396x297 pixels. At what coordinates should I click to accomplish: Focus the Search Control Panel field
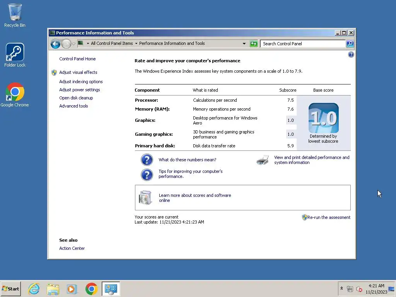point(302,44)
